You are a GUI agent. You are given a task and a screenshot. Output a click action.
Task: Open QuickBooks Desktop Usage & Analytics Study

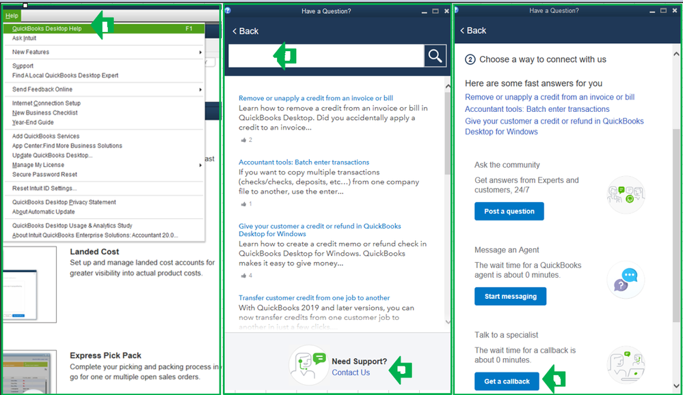click(x=72, y=226)
